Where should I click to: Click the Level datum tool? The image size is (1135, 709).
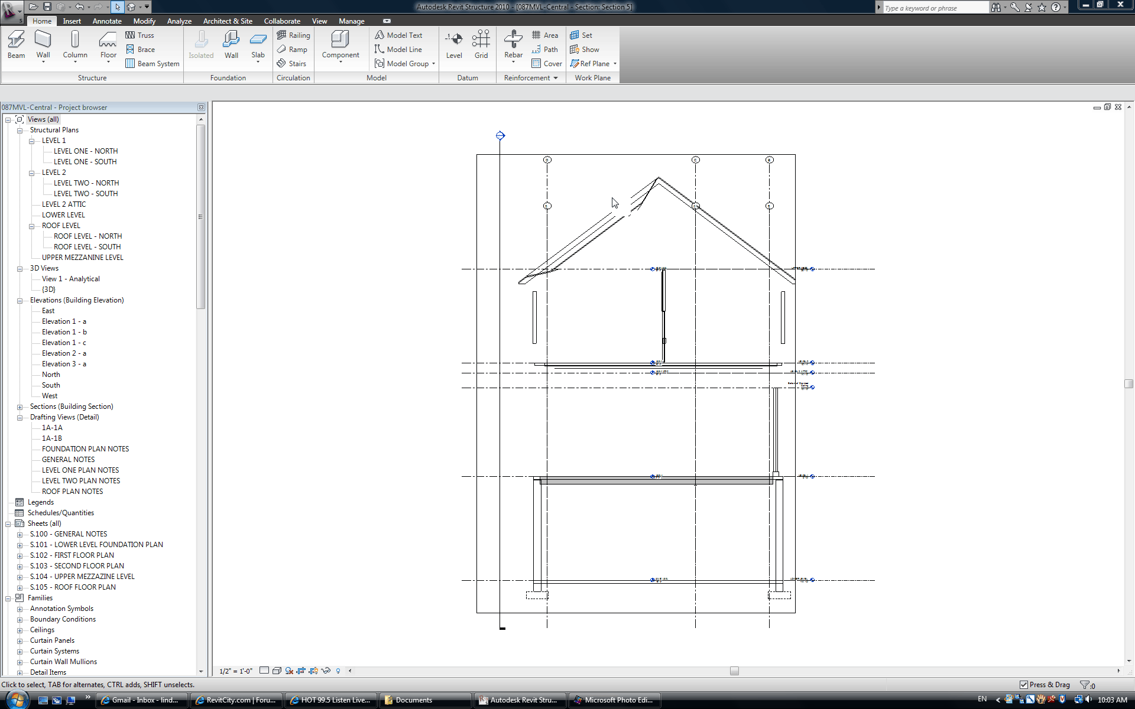click(454, 44)
